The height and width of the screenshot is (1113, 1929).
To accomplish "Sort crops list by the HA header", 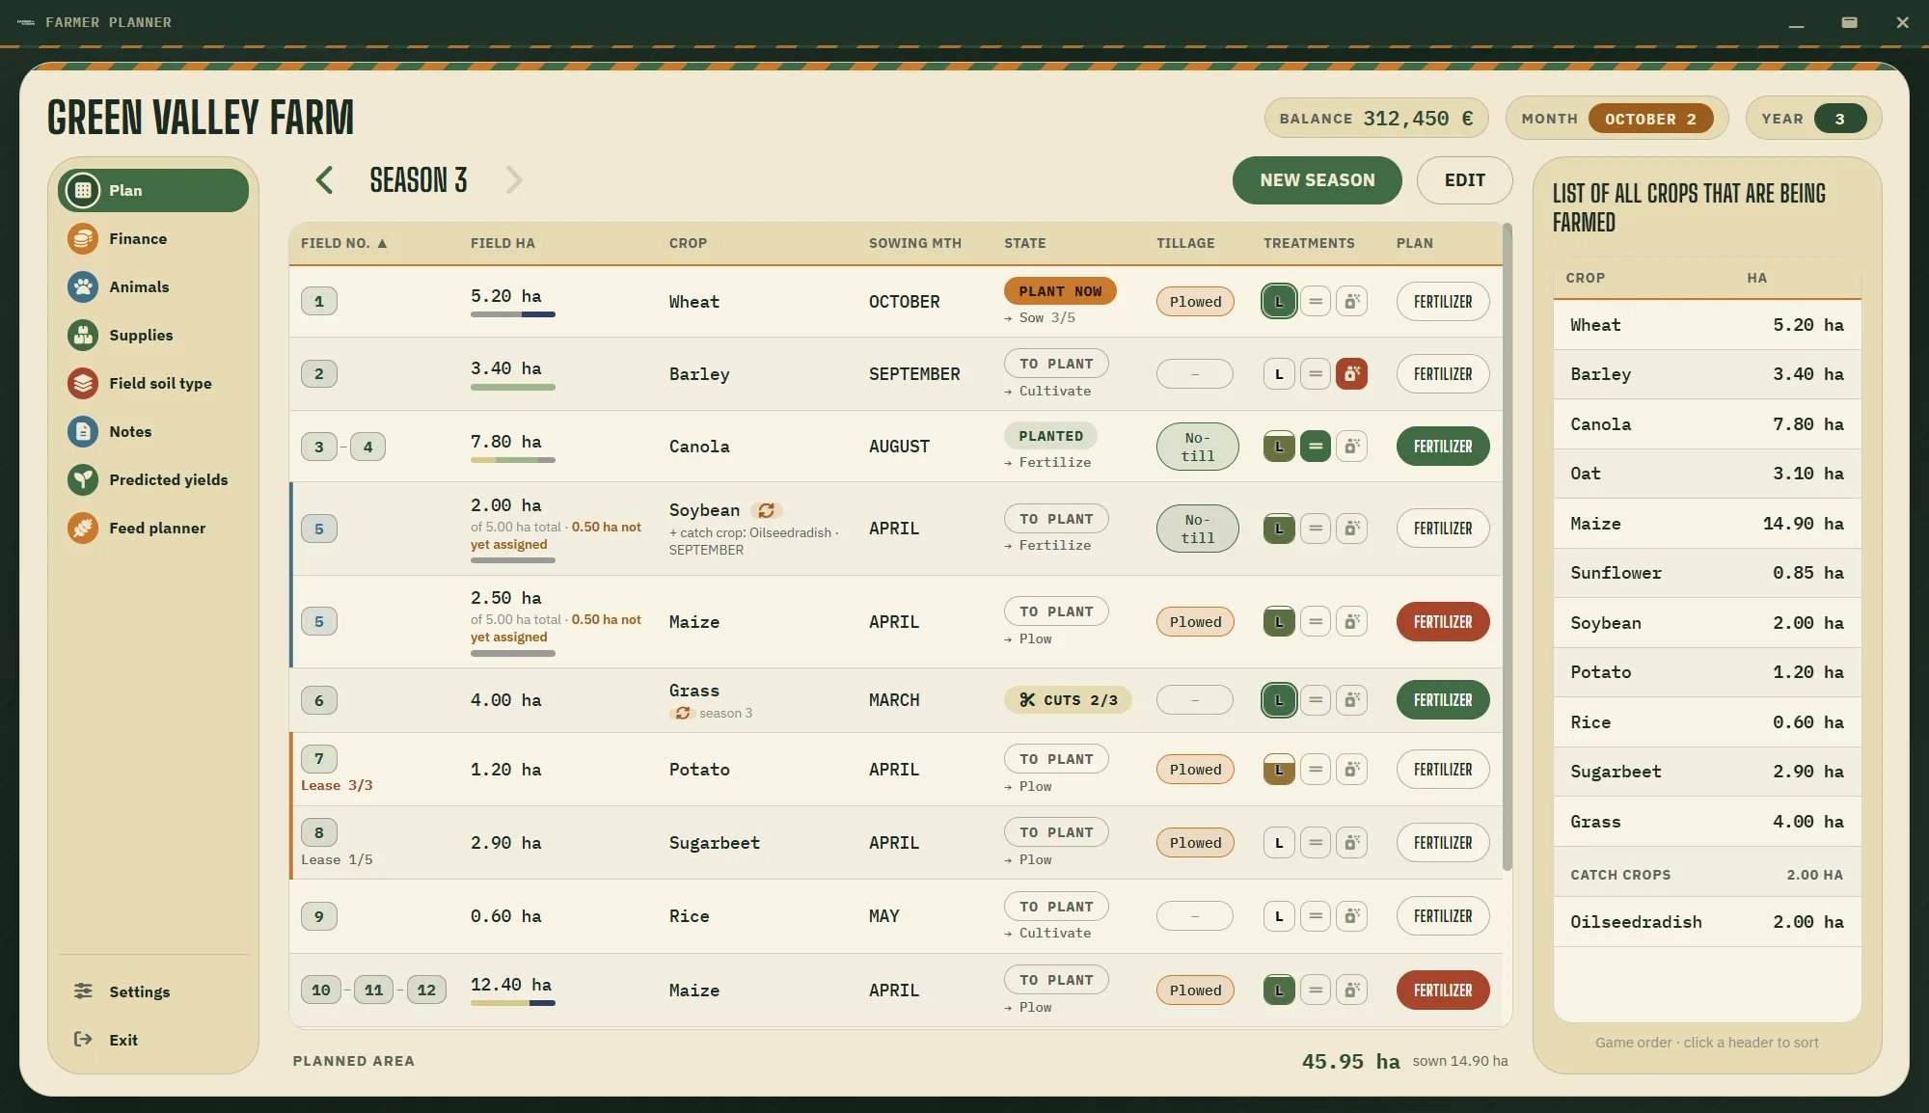I will click(x=1756, y=278).
